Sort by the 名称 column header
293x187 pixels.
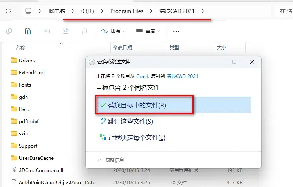[x=20, y=47]
